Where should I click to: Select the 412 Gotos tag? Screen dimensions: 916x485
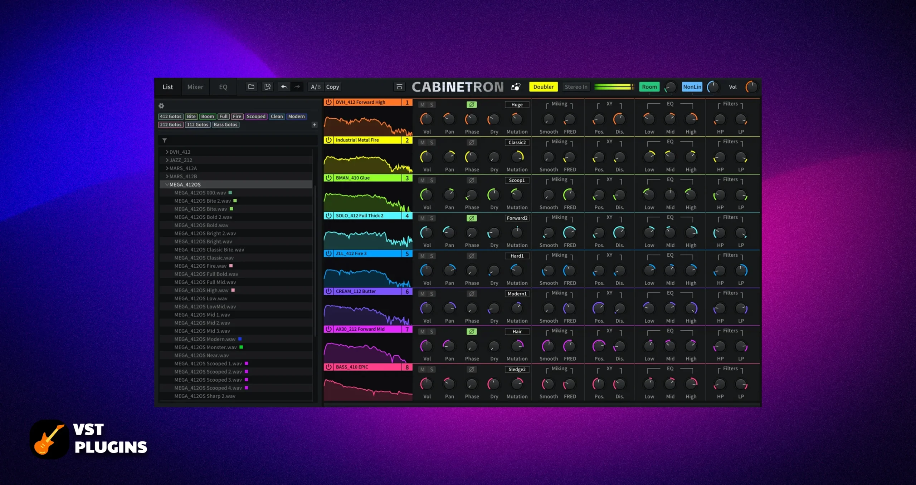(x=171, y=117)
